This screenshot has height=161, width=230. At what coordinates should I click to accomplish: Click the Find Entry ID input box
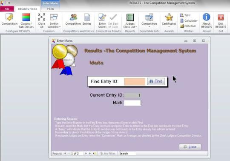(135, 81)
